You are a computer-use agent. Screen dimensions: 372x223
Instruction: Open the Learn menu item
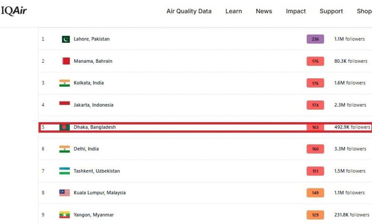pyautogui.click(x=234, y=11)
